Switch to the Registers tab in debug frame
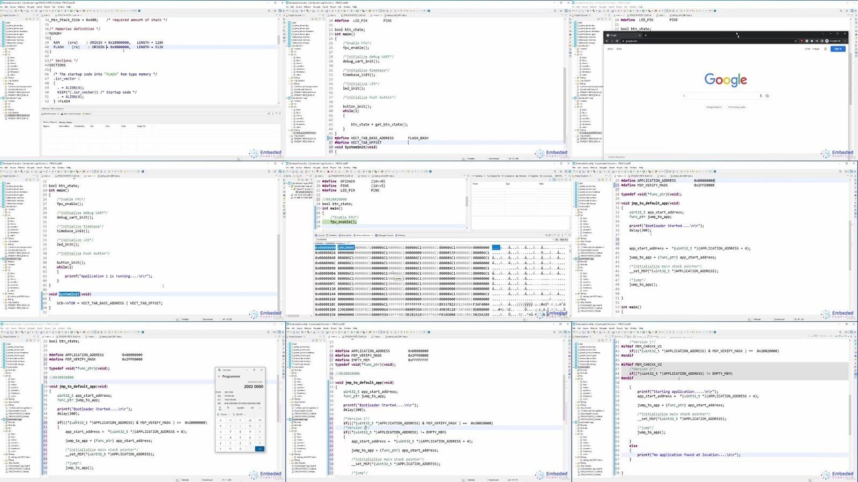This screenshot has width=858, height=482. pos(533,176)
